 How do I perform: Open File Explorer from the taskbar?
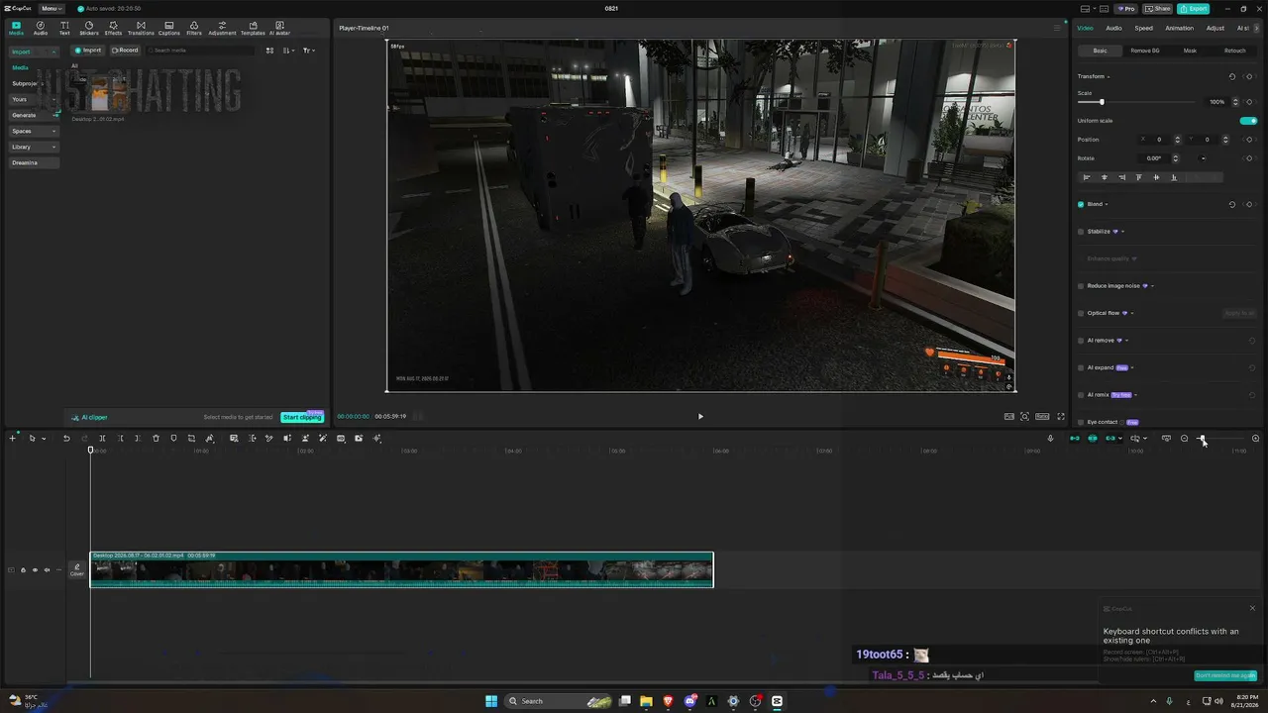[x=646, y=701]
